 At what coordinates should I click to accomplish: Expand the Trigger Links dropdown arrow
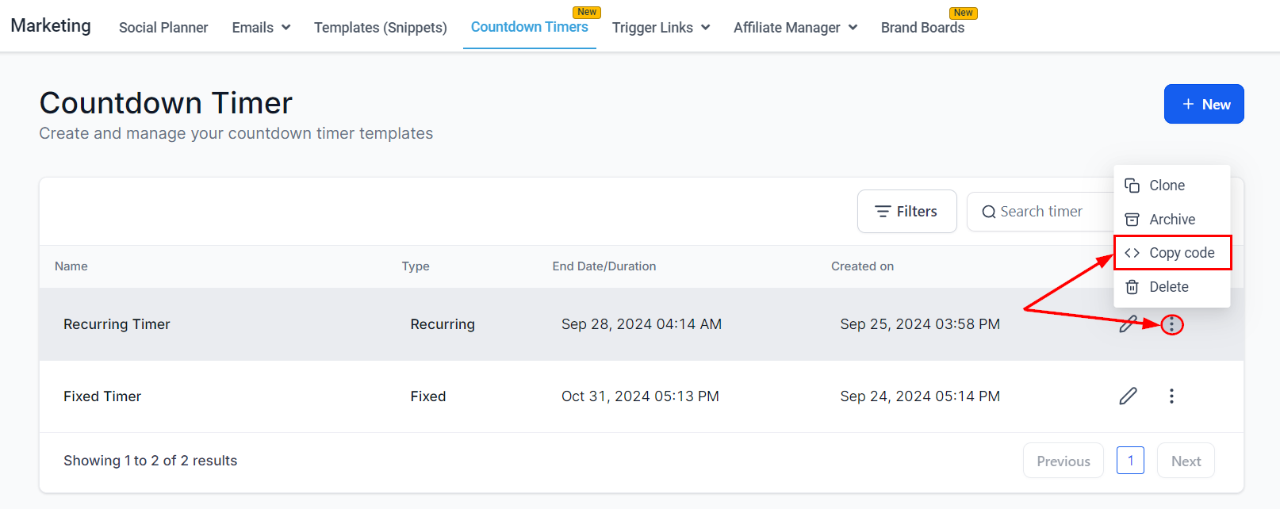click(705, 28)
